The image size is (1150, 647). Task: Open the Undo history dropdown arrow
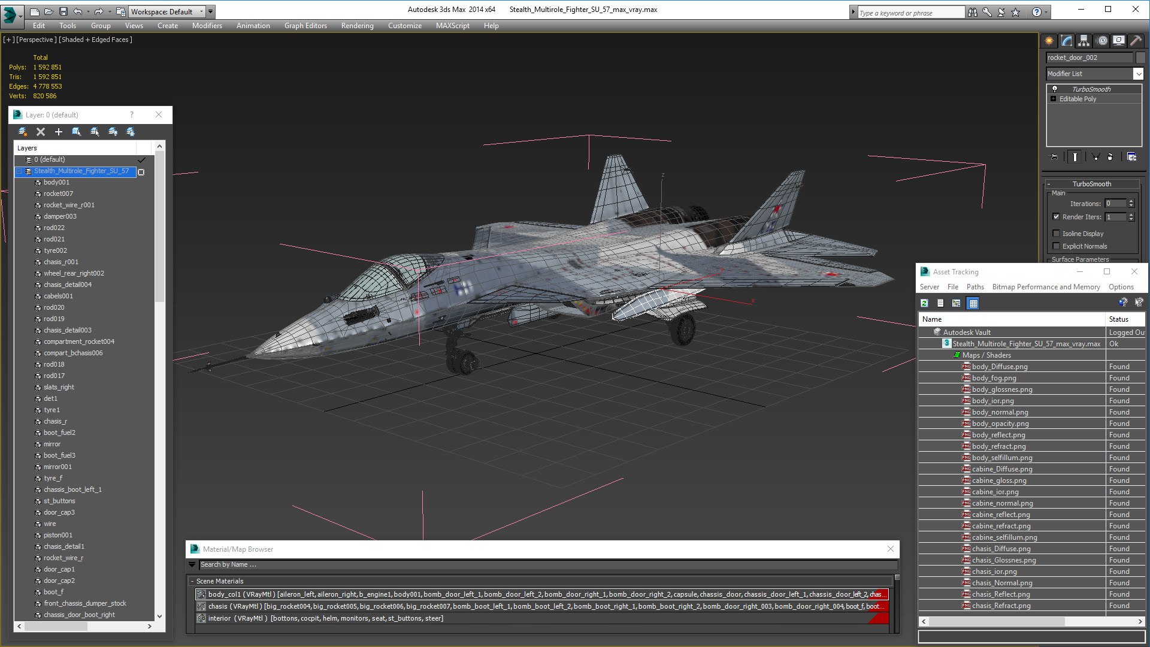tap(89, 11)
